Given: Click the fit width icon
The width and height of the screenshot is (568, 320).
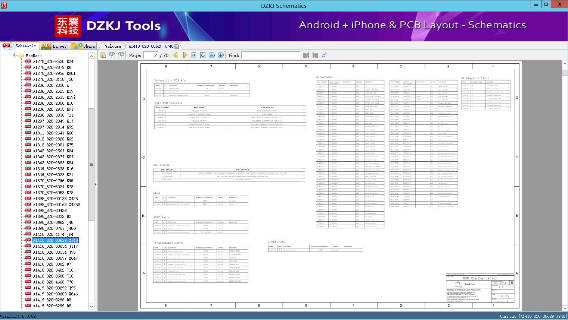Looking at the screenshot, I should pyautogui.click(x=194, y=55).
